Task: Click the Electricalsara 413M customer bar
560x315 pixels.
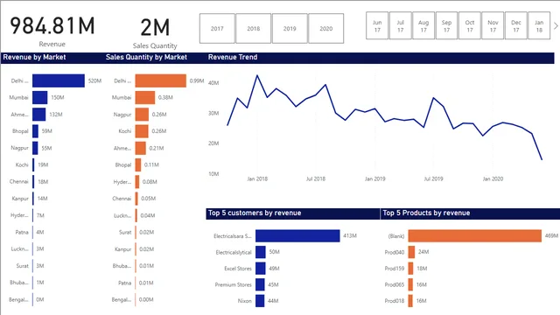Action: point(297,235)
